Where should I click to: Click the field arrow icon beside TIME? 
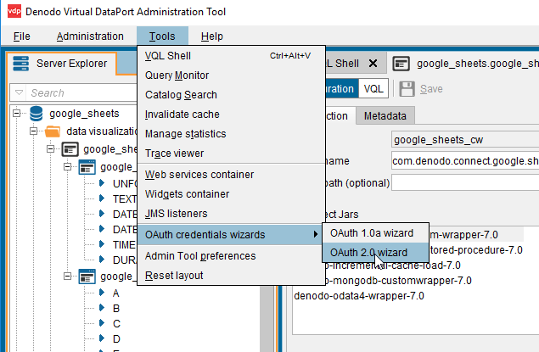(x=102, y=243)
